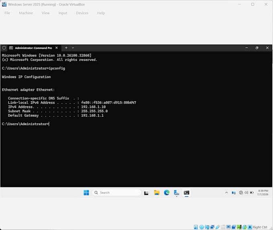The image size is (273, 230).
Task: Click the recording indicator in VirtualBox status bar
Action: click(234, 227)
